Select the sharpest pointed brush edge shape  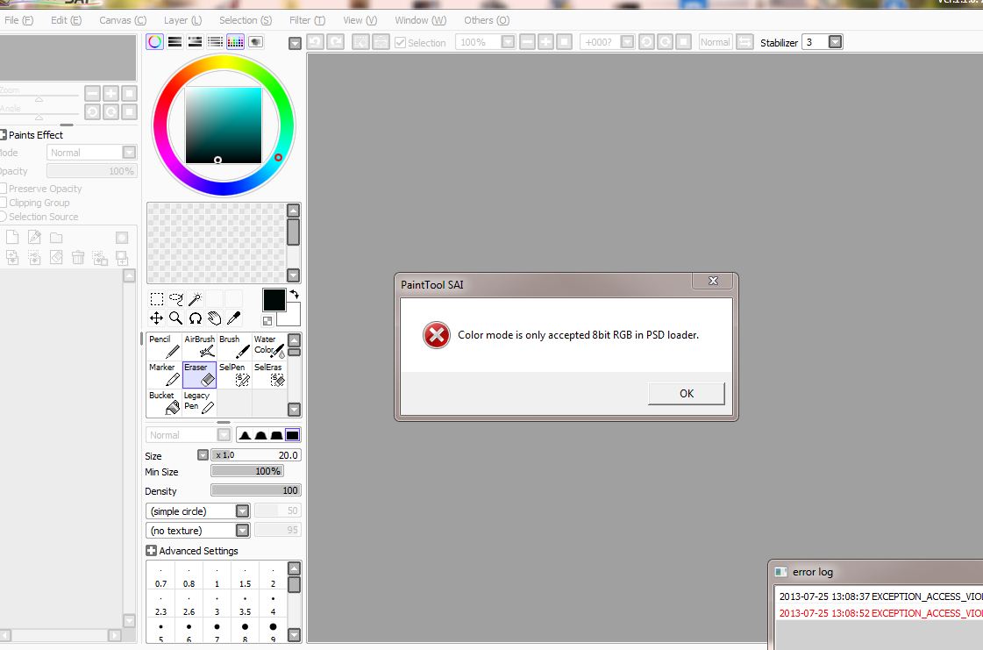tap(246, 435)
